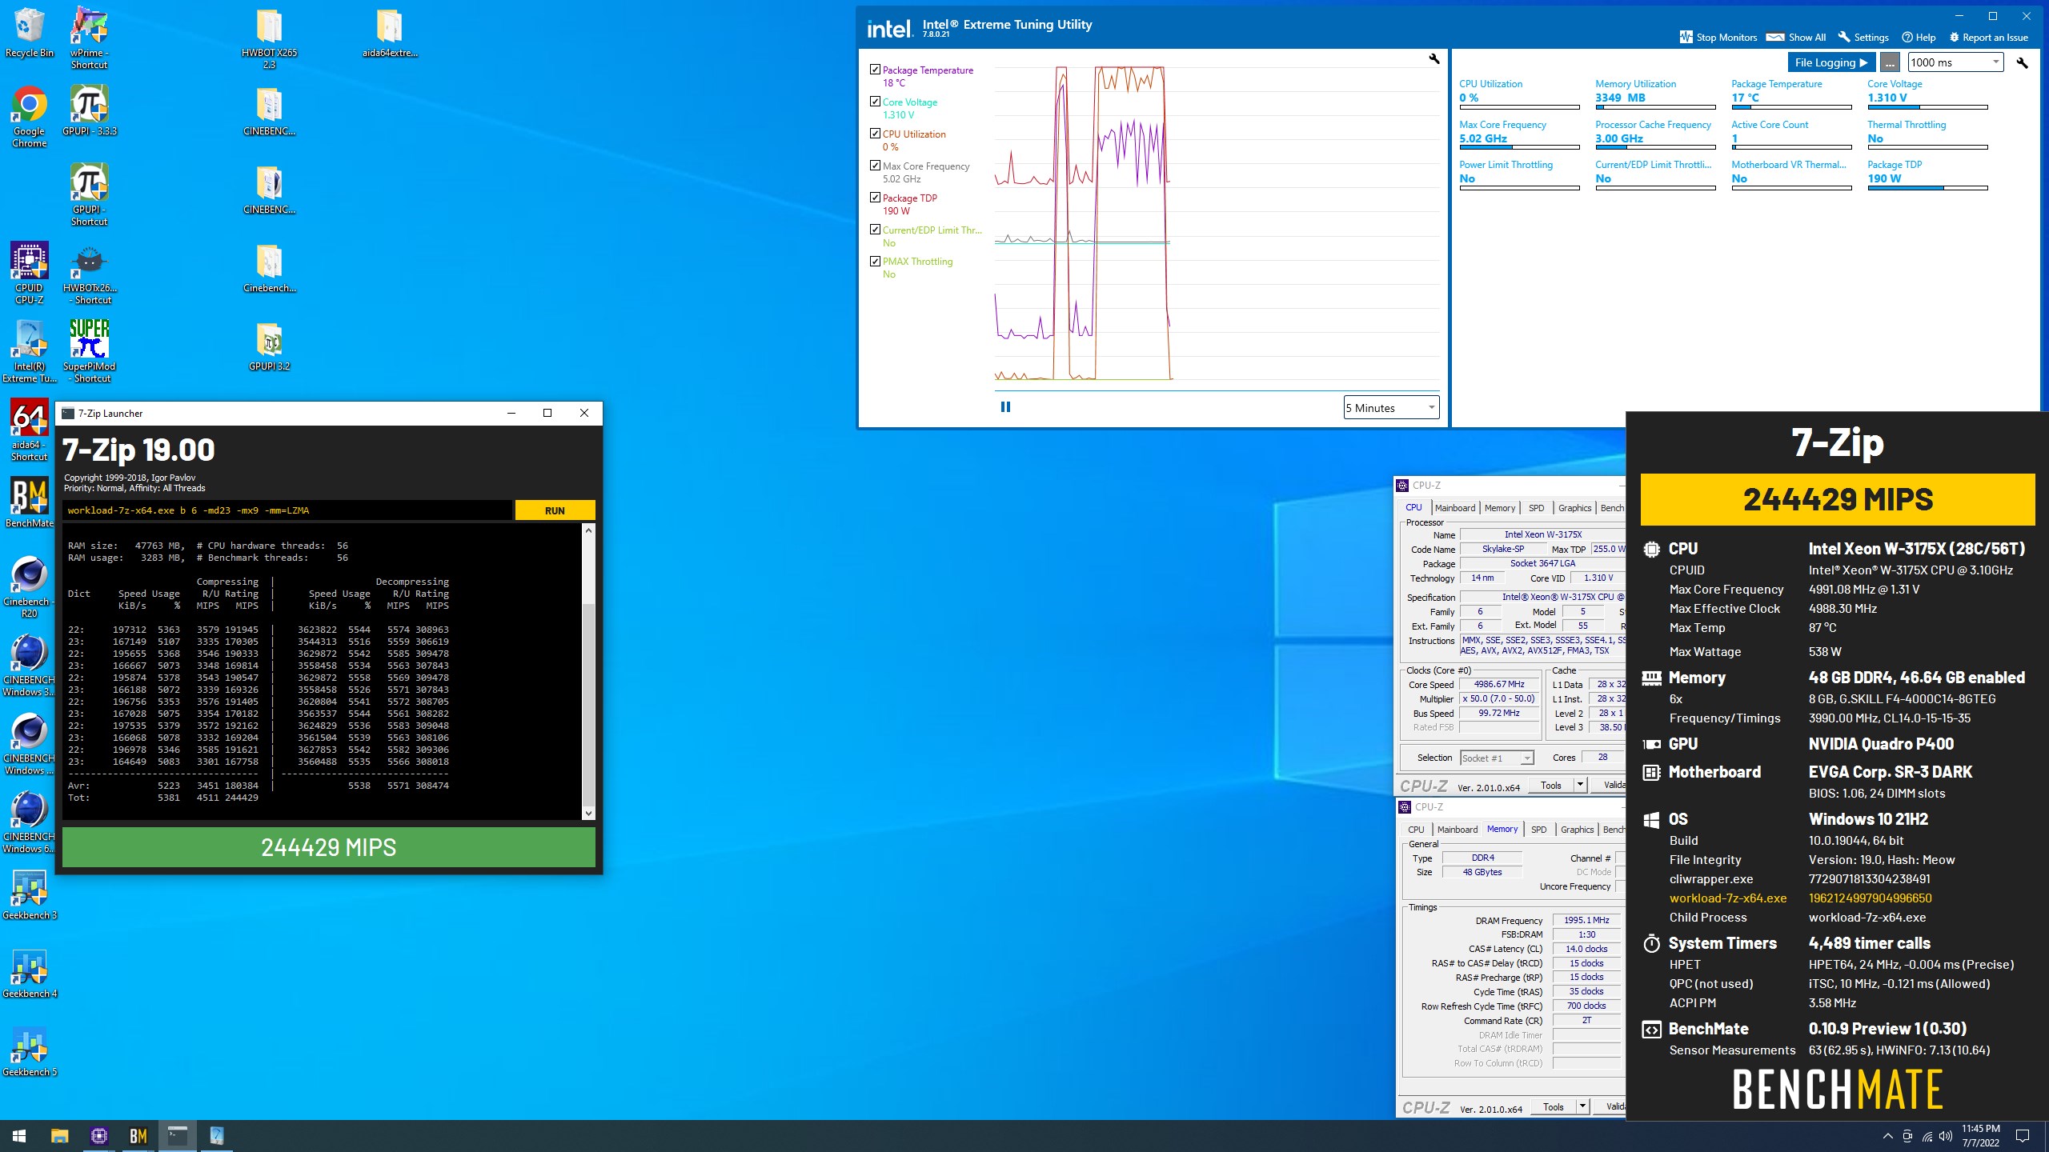Open Tools dropdown arrow in upper CPU-Z
Viewport: 2049px width, 1152px height.
coord(1580,785)
